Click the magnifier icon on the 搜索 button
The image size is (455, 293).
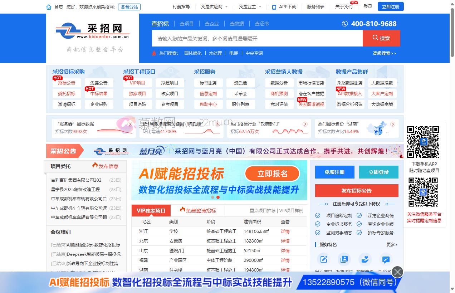pos(375,38)
